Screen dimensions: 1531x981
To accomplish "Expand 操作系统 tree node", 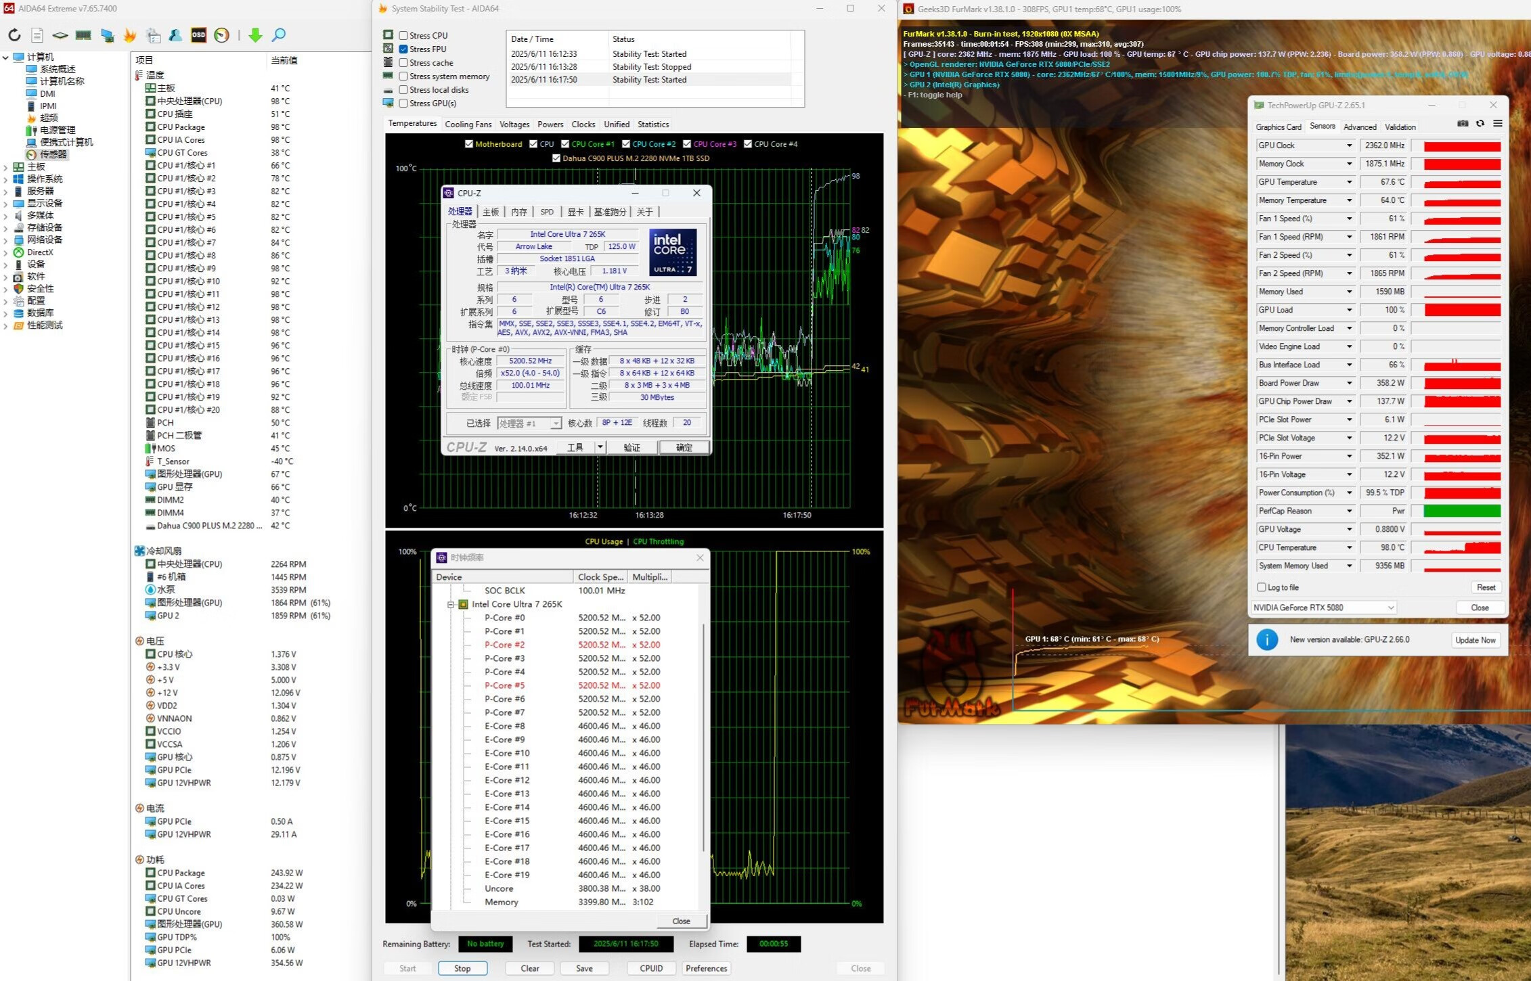I will click(x=5, y=179).
